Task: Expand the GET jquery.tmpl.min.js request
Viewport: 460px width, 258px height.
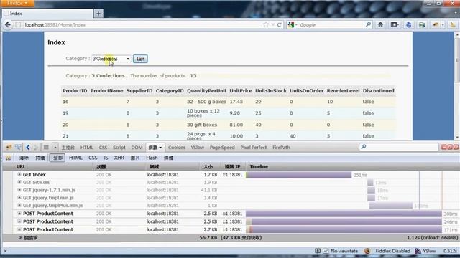Action: 19,198
